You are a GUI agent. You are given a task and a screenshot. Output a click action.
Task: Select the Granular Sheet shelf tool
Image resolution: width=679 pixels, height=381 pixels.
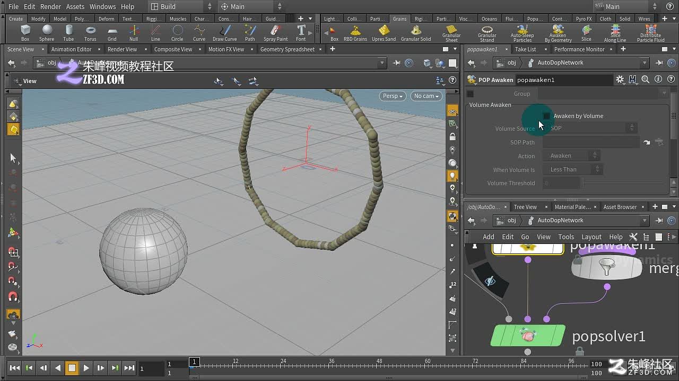click(x=451, y=34)
